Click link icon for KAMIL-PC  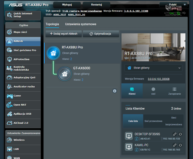click(175, 145)
